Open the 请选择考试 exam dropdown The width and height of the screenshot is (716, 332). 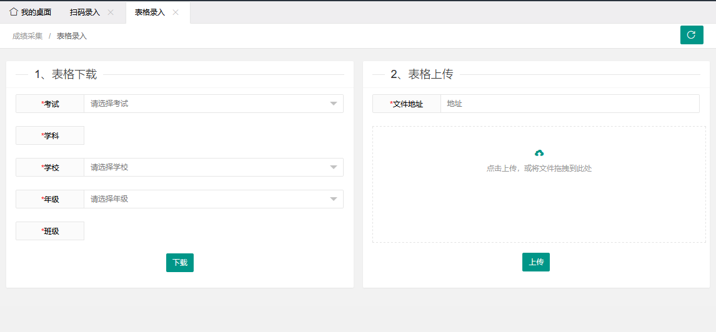[x=206, y=104]
